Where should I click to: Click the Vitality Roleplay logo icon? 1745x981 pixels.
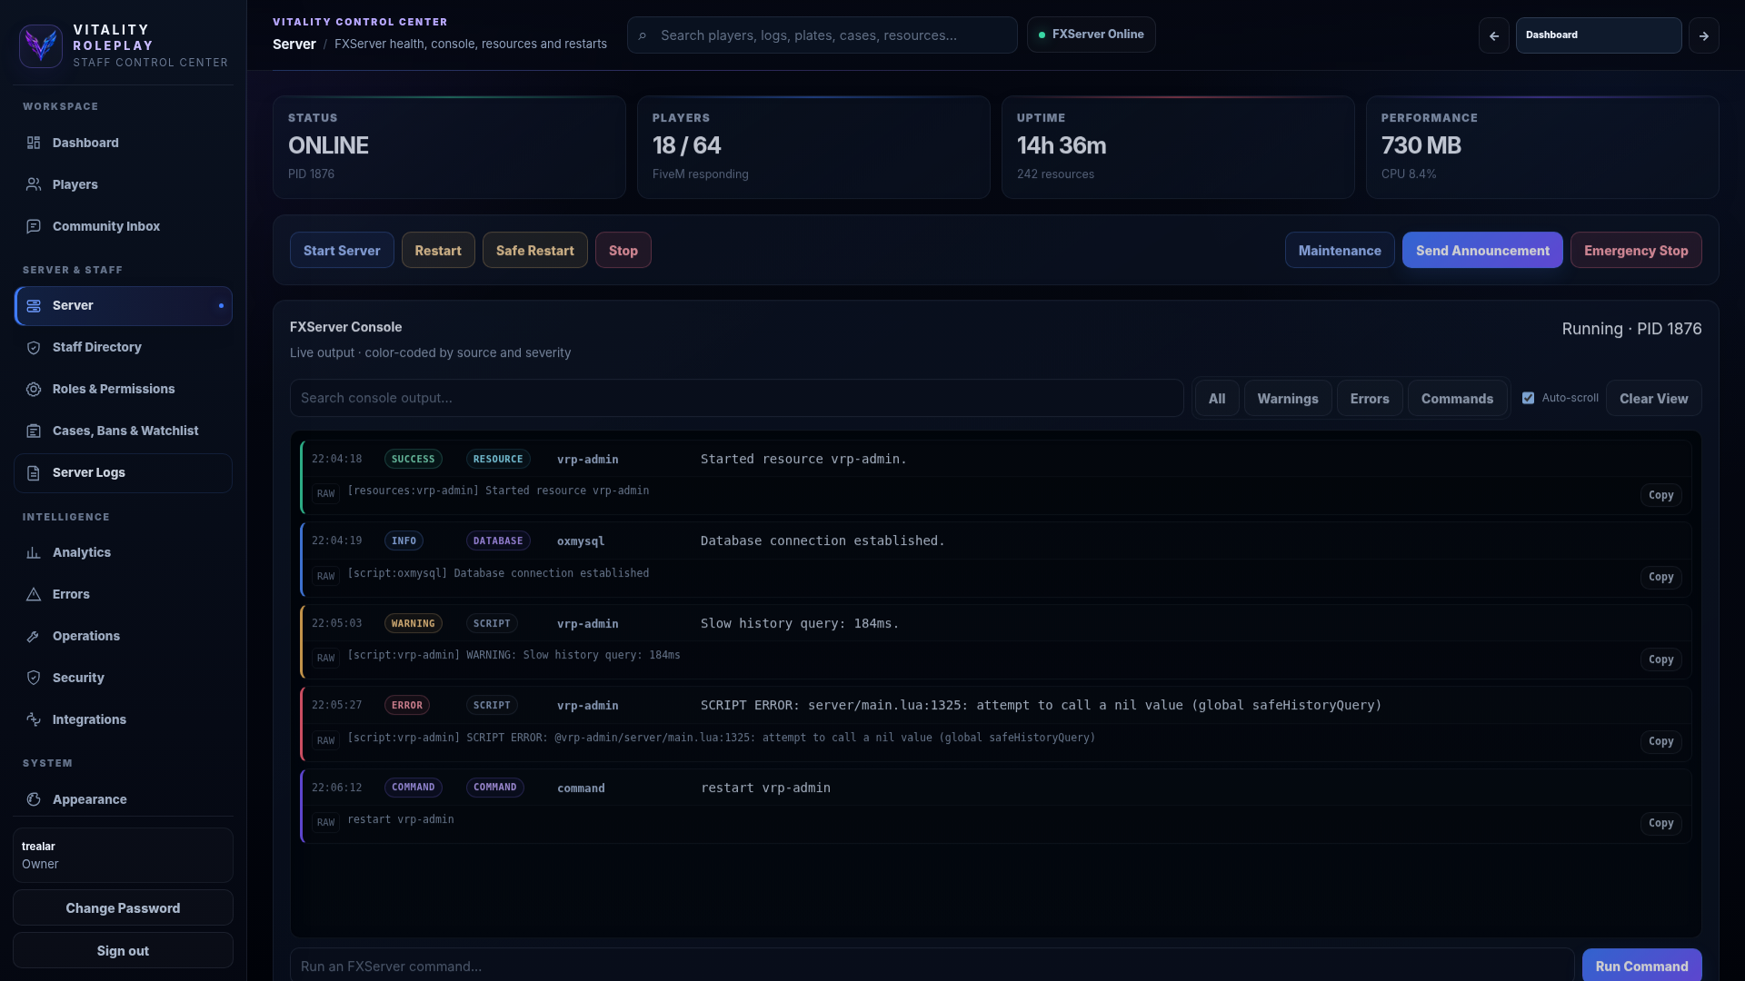41,45
